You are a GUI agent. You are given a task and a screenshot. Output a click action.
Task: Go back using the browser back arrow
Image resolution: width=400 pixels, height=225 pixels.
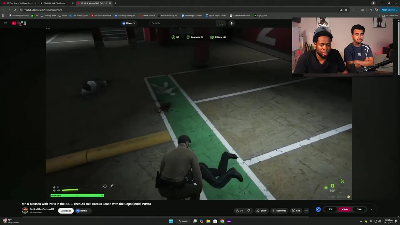[3, 10]
